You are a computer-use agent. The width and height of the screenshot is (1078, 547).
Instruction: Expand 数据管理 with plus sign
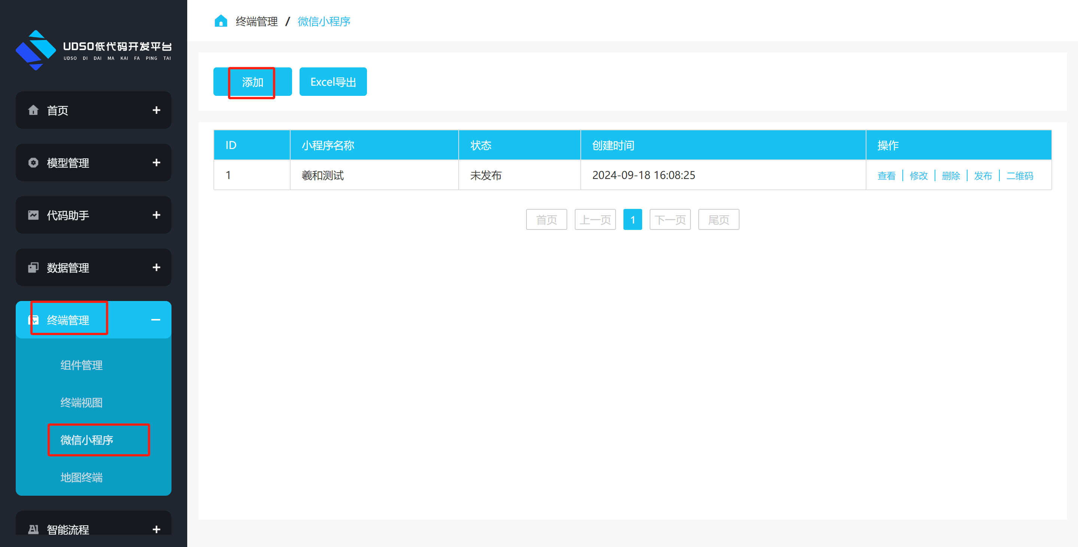156,267
